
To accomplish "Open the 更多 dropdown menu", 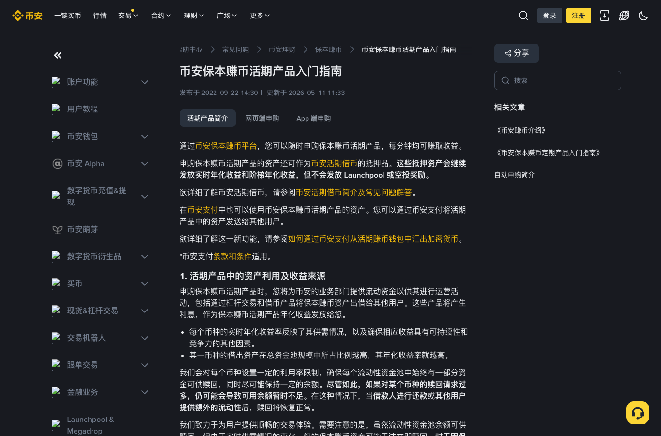I will click(x=260, y=16).
